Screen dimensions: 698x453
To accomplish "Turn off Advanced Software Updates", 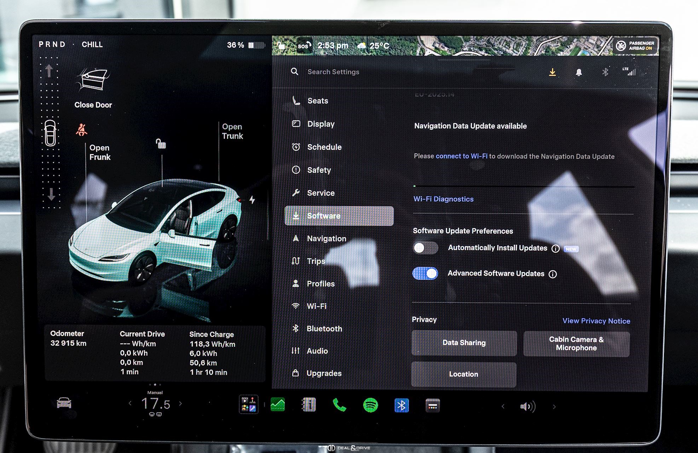I will click(x=425, y=273).
